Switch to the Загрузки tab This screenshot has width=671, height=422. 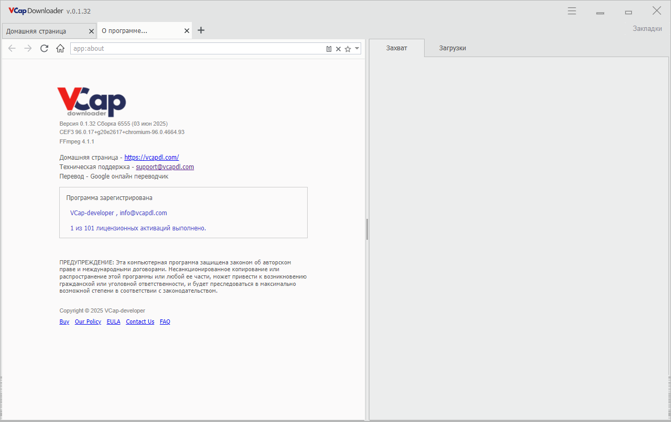pyautogui.click(x=452, y=48)
